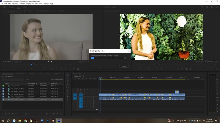
Task: Click the Overwrite button in Source monitor
Action: (x=70, y=69)
